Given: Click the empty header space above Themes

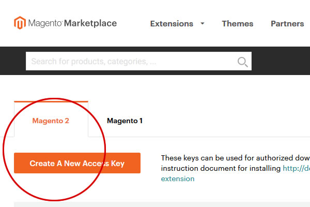Looking at the screenshot, I should point(237,8).
